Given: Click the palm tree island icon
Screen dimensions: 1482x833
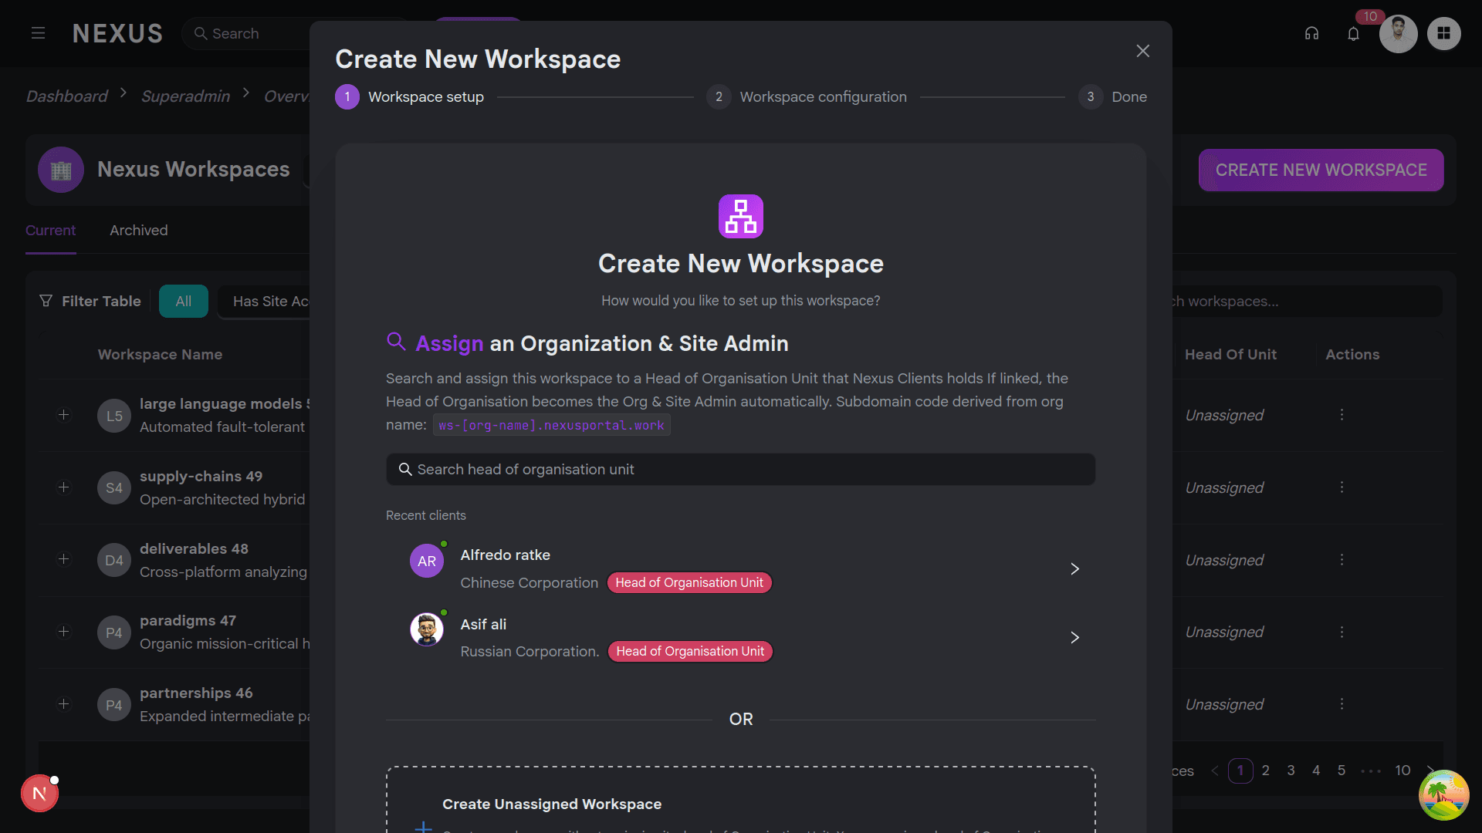Looking at the screenshot, I should tap(1443, 795).
